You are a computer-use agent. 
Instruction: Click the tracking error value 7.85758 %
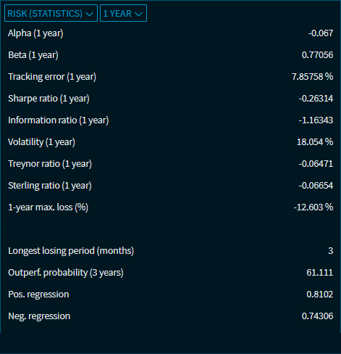pos(313,77)
